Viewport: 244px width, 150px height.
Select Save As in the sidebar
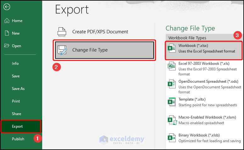18,89
